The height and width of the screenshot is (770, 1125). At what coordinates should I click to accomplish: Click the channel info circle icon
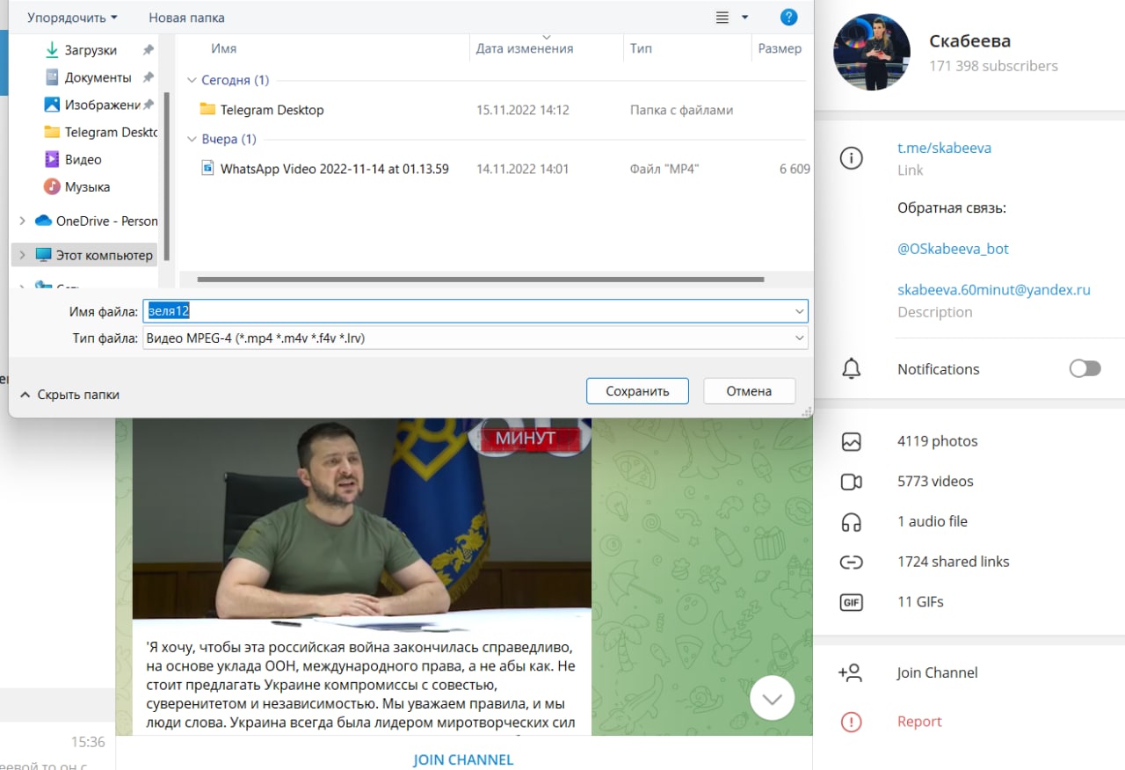coord(851,158)
